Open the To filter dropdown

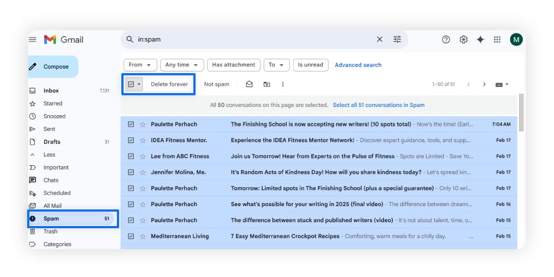coord(276,65)
